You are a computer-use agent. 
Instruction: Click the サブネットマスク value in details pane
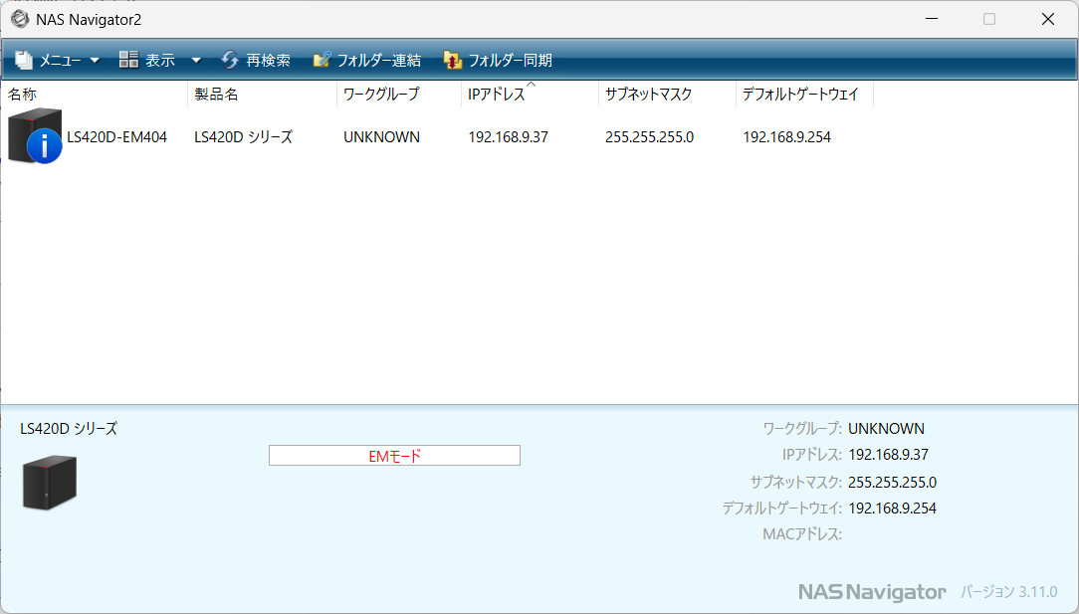tap(893, 483)
